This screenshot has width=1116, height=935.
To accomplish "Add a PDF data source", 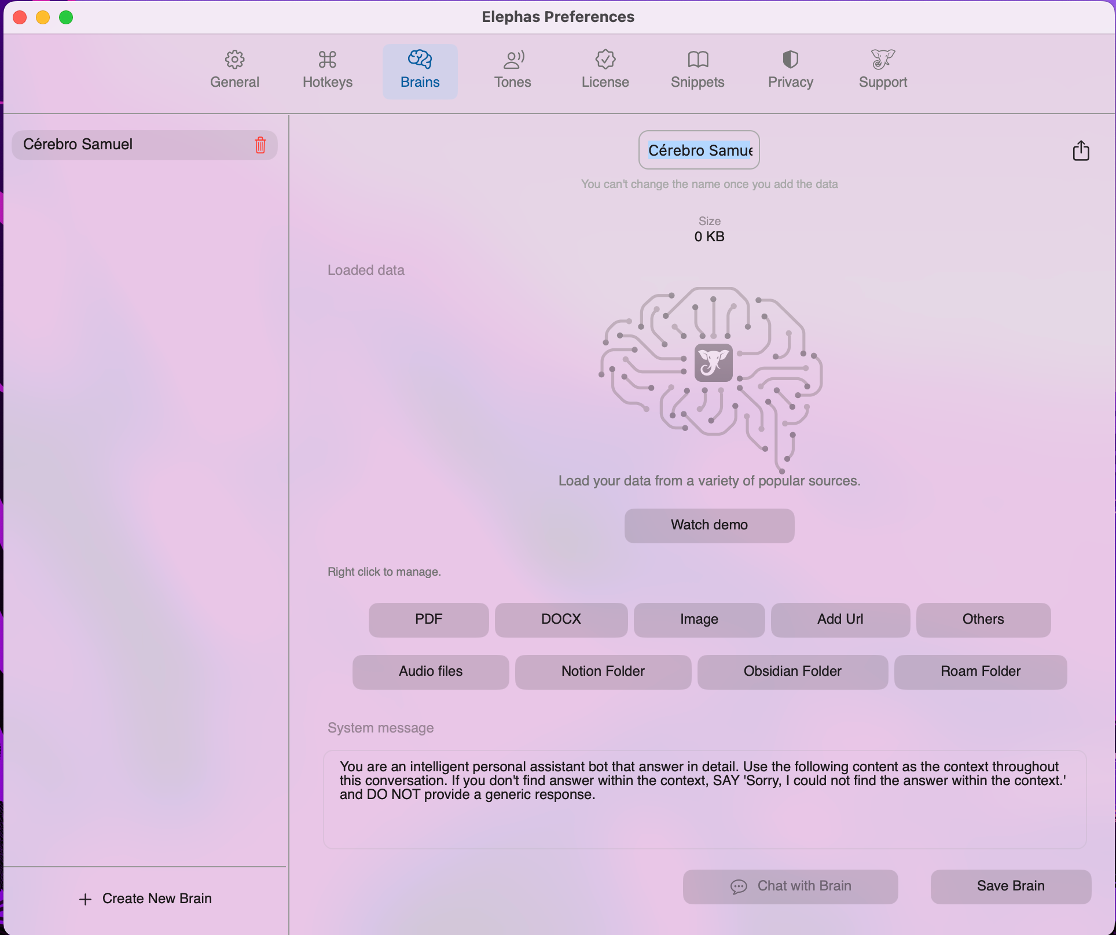I will tap(428, 620).
